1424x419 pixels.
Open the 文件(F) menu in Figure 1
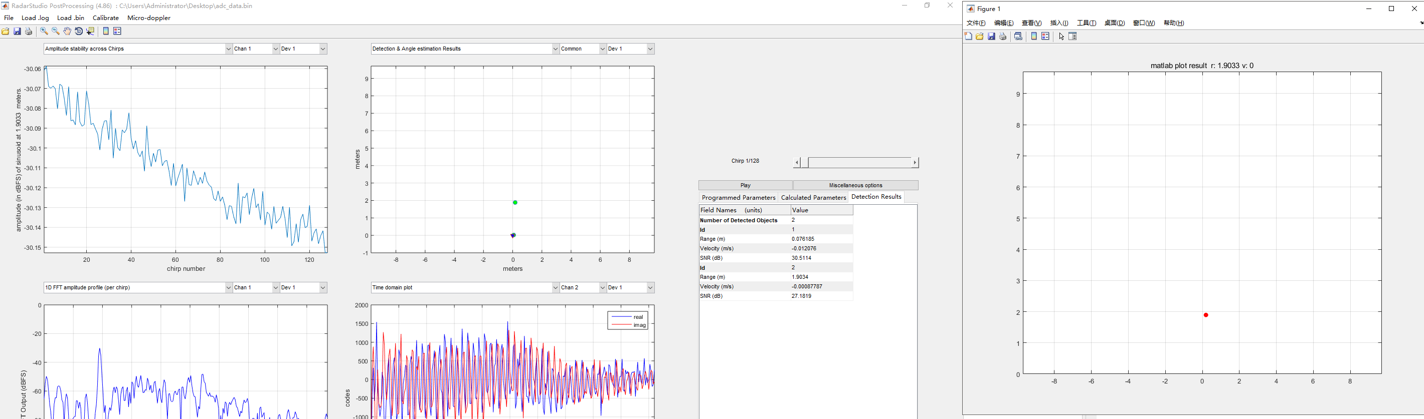click(x=976, y=23)
